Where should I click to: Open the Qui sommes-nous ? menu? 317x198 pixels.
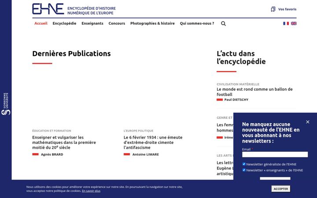click(x=197, y=23)
